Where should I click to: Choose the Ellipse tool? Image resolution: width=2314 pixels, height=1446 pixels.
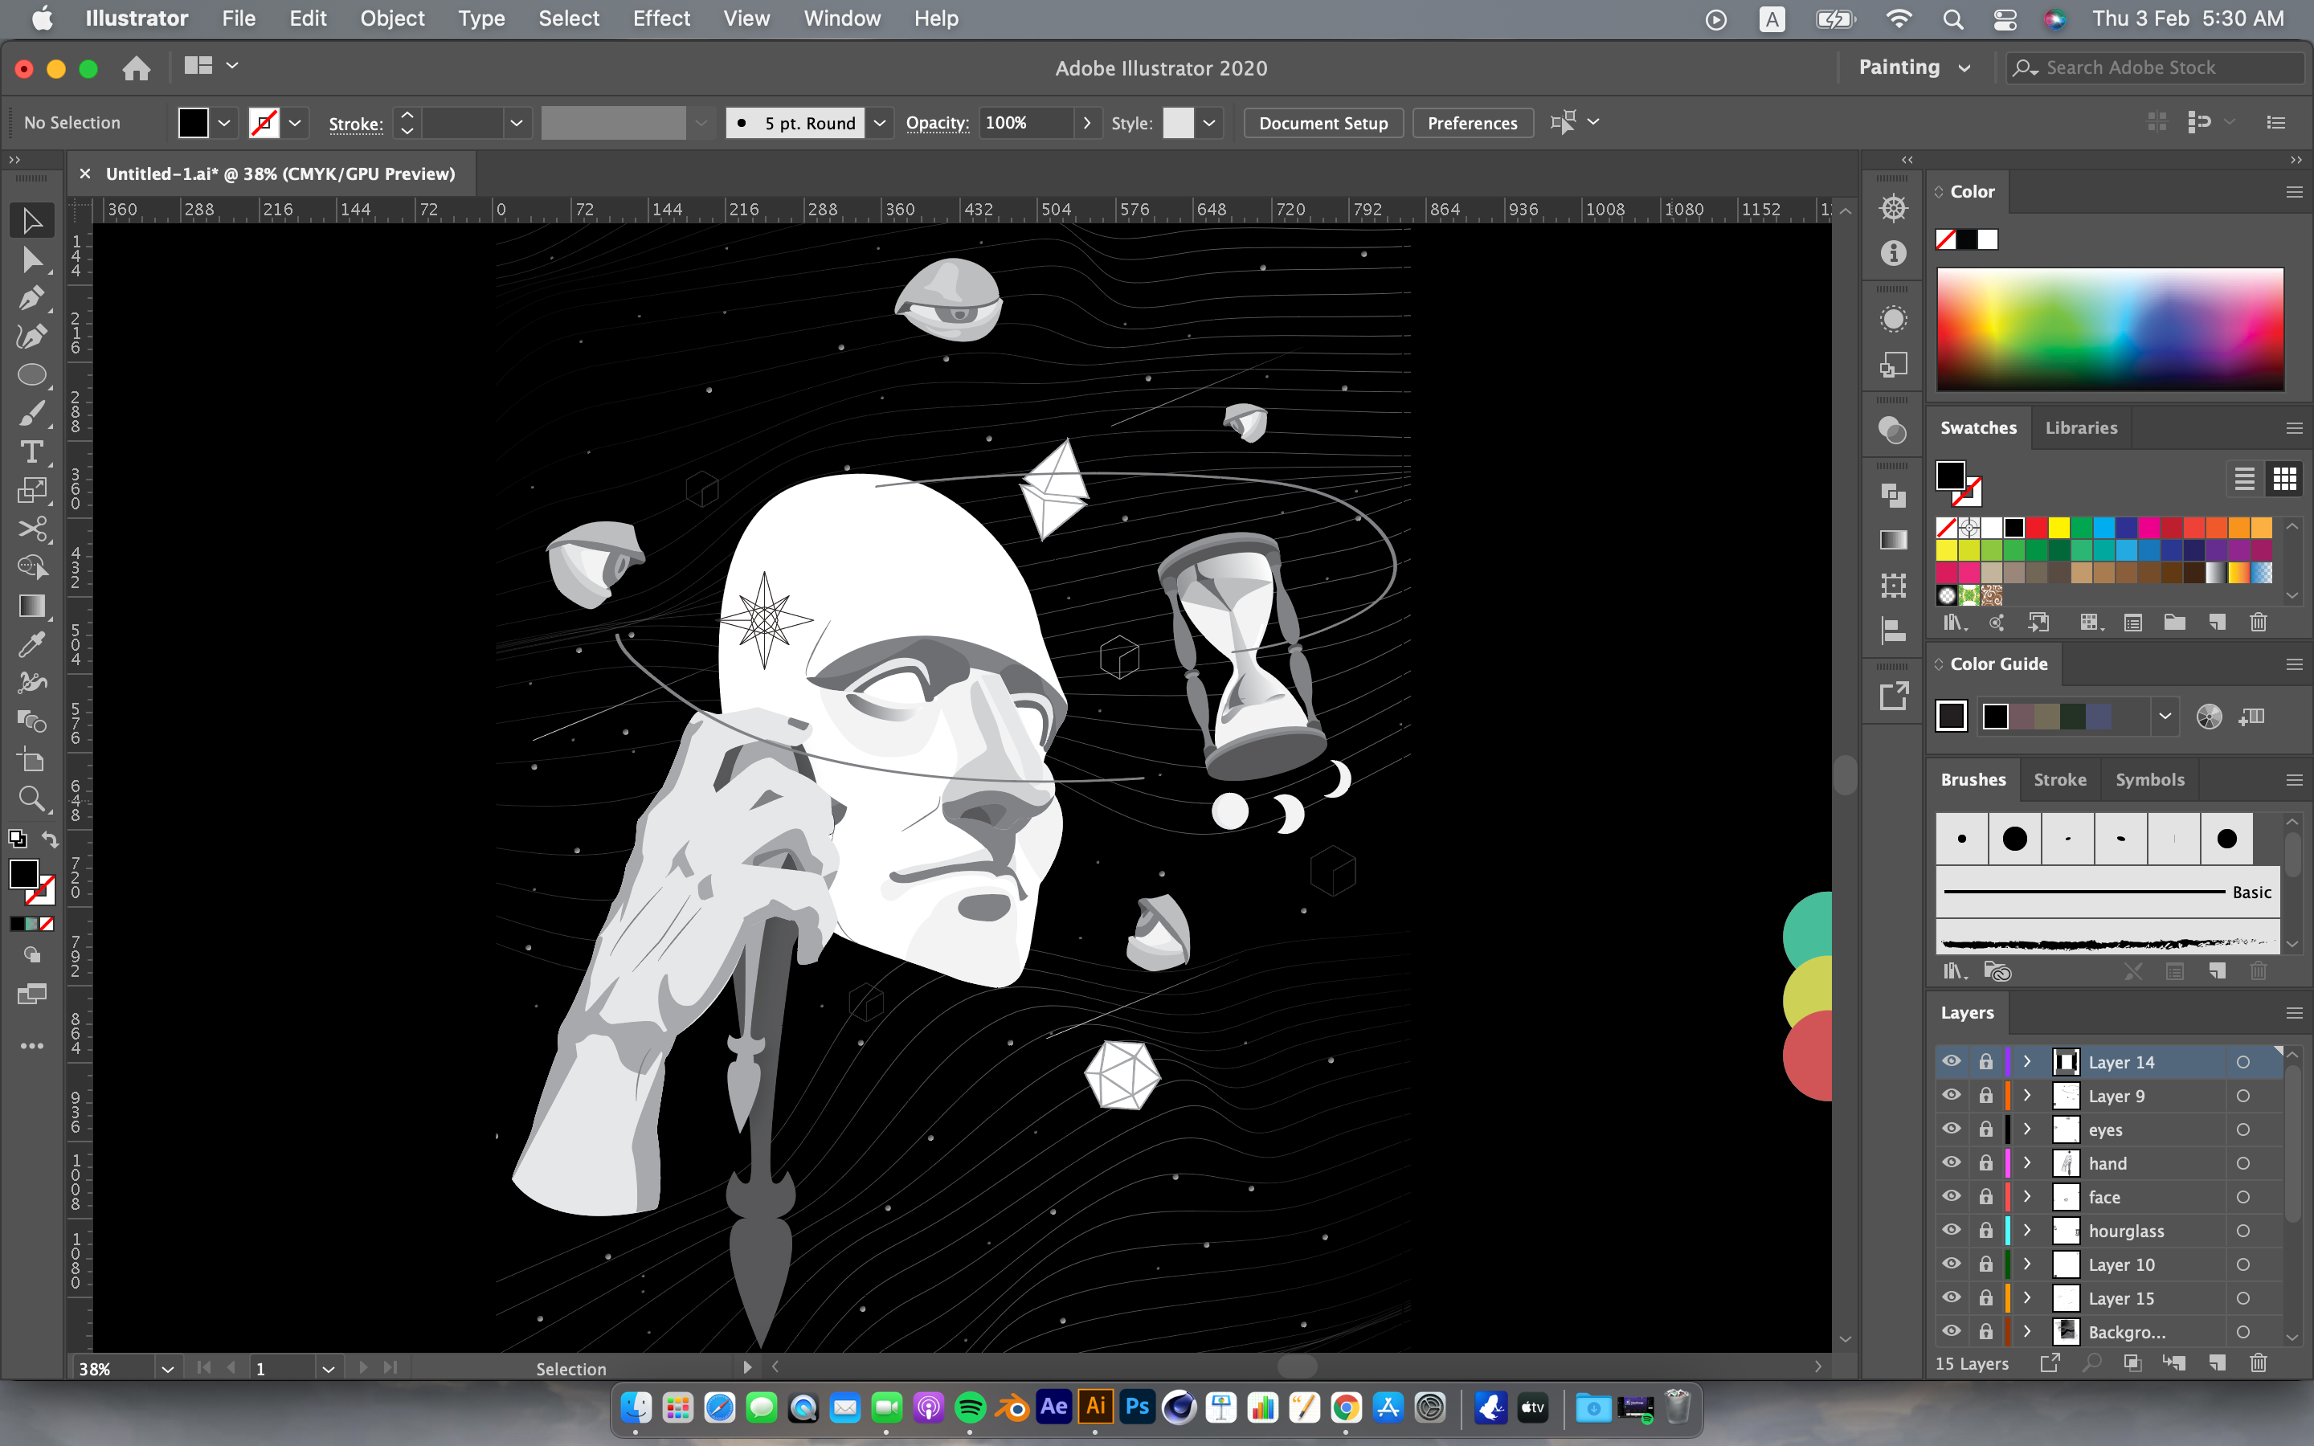[x=31, y=375]
